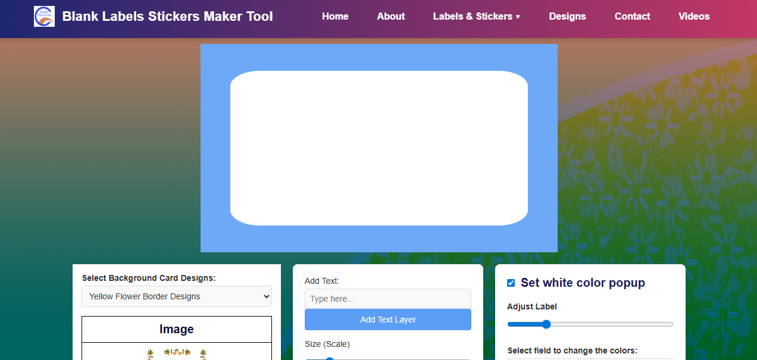The width and height of the screenshot is (757, 360).
Task: Open Blank Labels Stickers Maker Tool title link
Action: pos(167,17)
